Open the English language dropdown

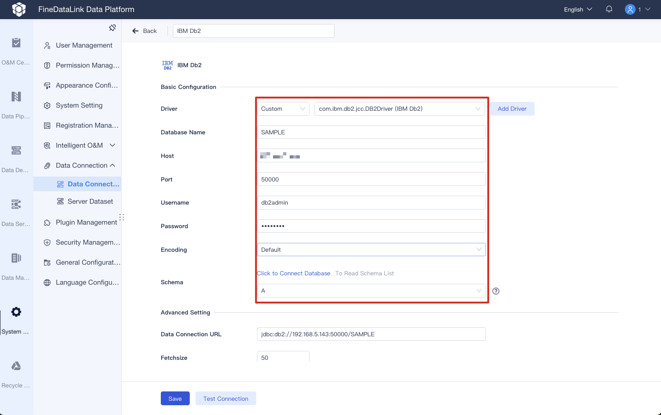[578, 9]
